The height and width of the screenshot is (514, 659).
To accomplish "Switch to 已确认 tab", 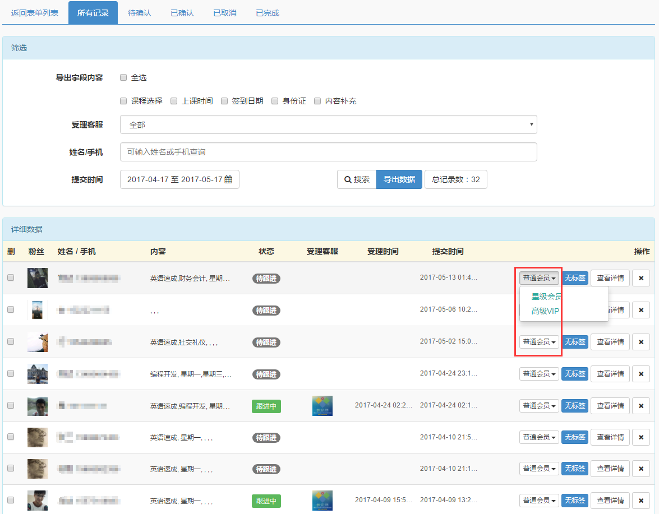I will point(182,13).
